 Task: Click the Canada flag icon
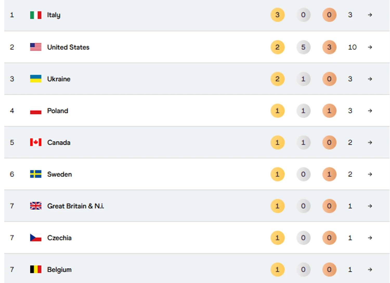[x=36, y=142]
